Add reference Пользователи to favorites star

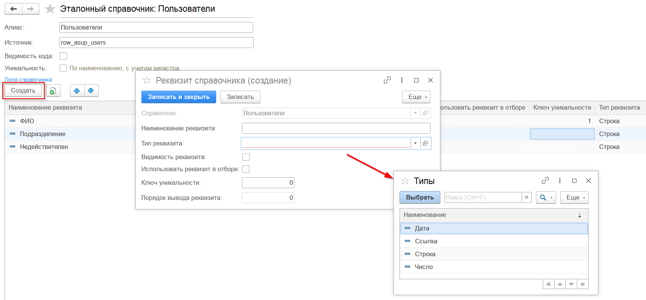50,9
